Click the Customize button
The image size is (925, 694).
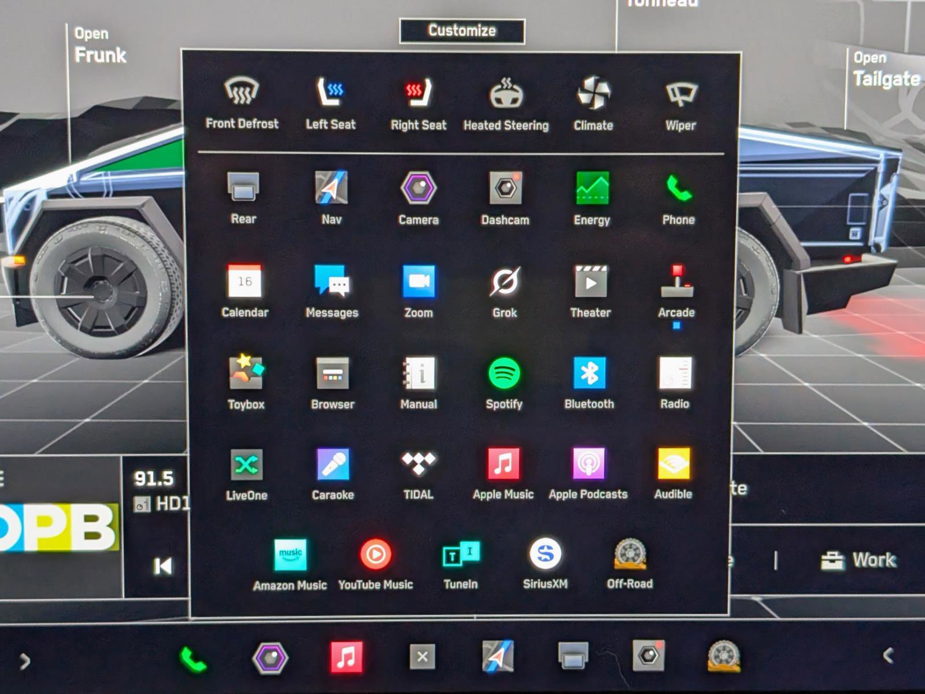462,31
